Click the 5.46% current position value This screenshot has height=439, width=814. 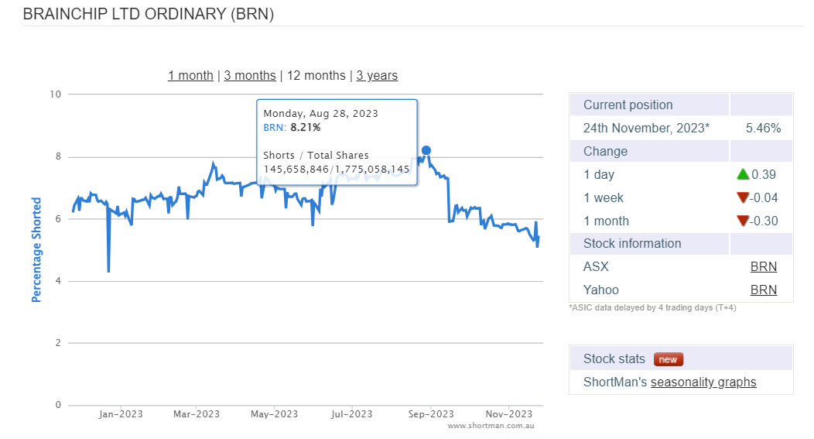[763, 128]
